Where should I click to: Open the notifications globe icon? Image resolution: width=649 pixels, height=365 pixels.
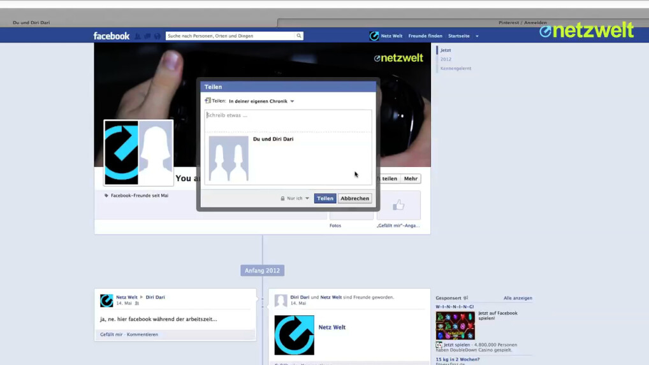tap(157, 36)
